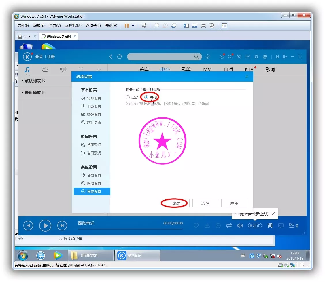Click the heart favorite icon
Image resolution: width=325 pixels, height=282 pixels.
[x=196, y=226]
